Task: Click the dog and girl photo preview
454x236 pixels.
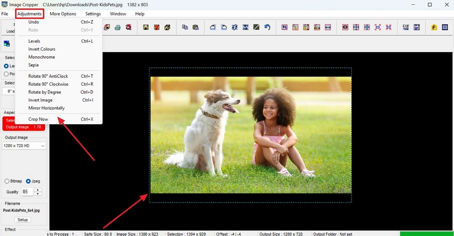Action: [251, 135]
